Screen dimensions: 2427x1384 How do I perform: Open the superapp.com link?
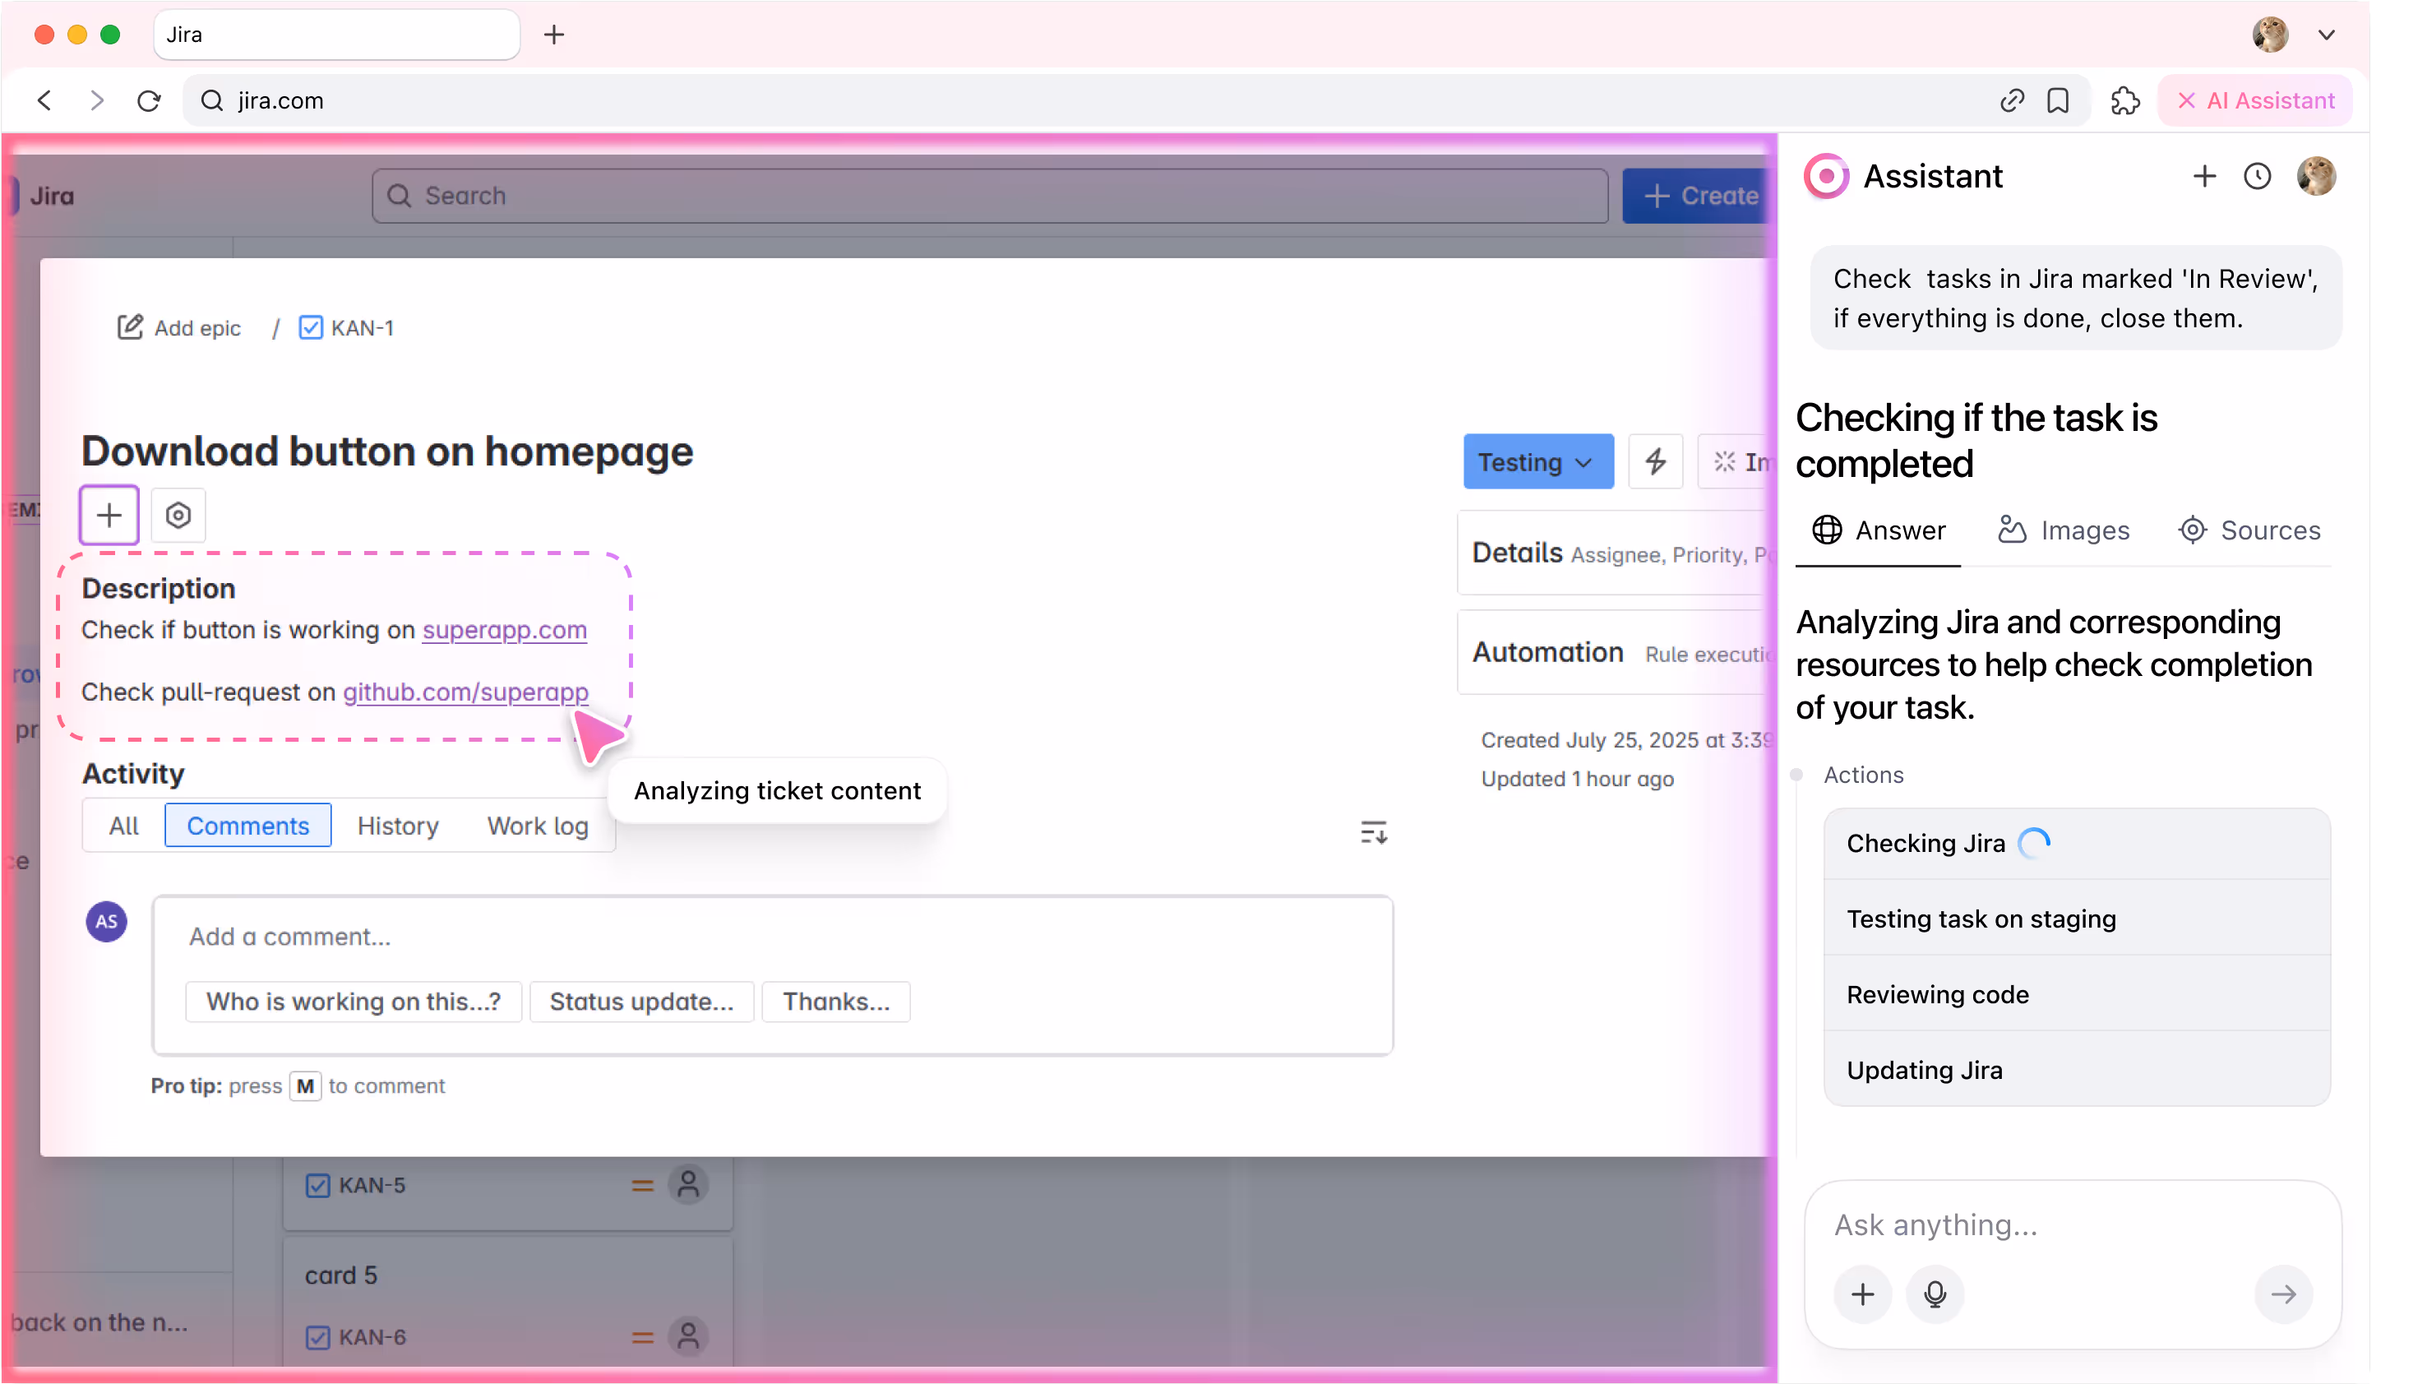tap(505, 630)
